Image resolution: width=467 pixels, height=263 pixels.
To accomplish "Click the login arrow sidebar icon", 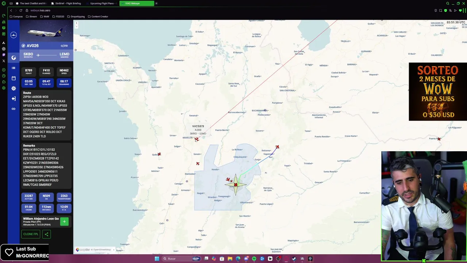I will point(13,99).
